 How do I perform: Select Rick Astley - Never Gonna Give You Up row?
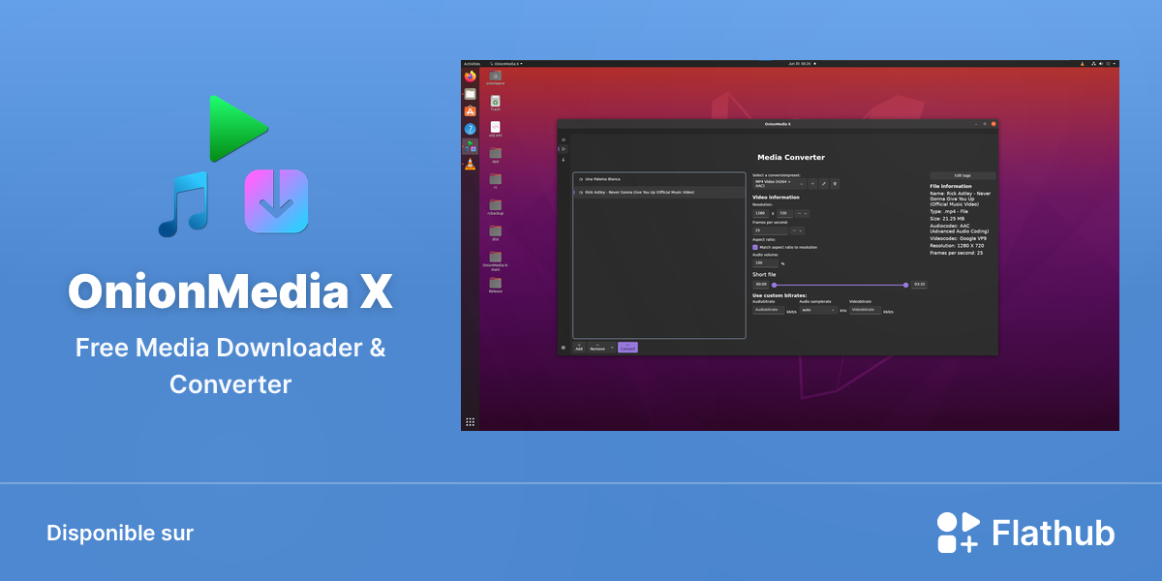coord(658,192)
